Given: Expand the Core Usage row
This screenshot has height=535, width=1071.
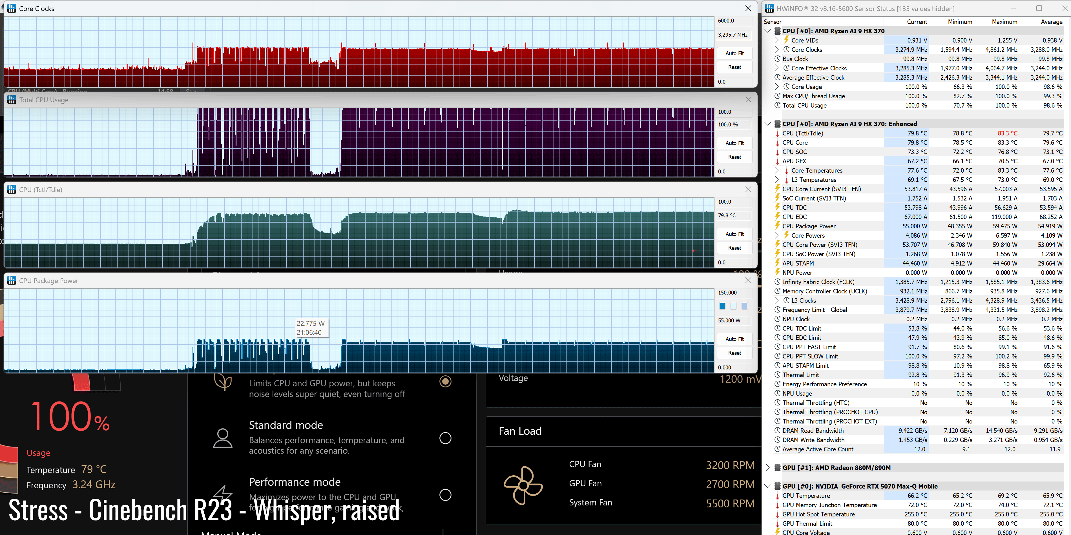Looking at the screenshot, I should 777,87.
